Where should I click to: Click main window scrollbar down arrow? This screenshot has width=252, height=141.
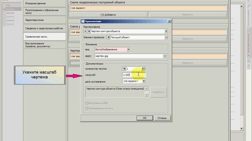click(241, 128)
